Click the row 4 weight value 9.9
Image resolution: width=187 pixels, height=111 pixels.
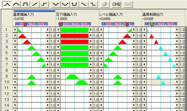182,47
